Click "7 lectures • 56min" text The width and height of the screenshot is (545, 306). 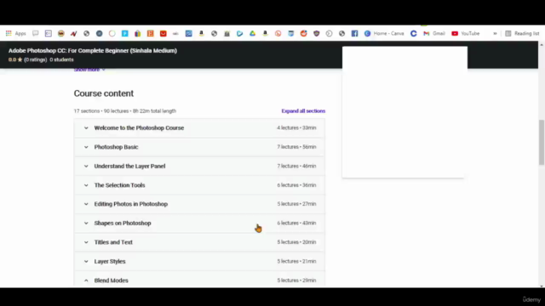(x=296, y=147)
